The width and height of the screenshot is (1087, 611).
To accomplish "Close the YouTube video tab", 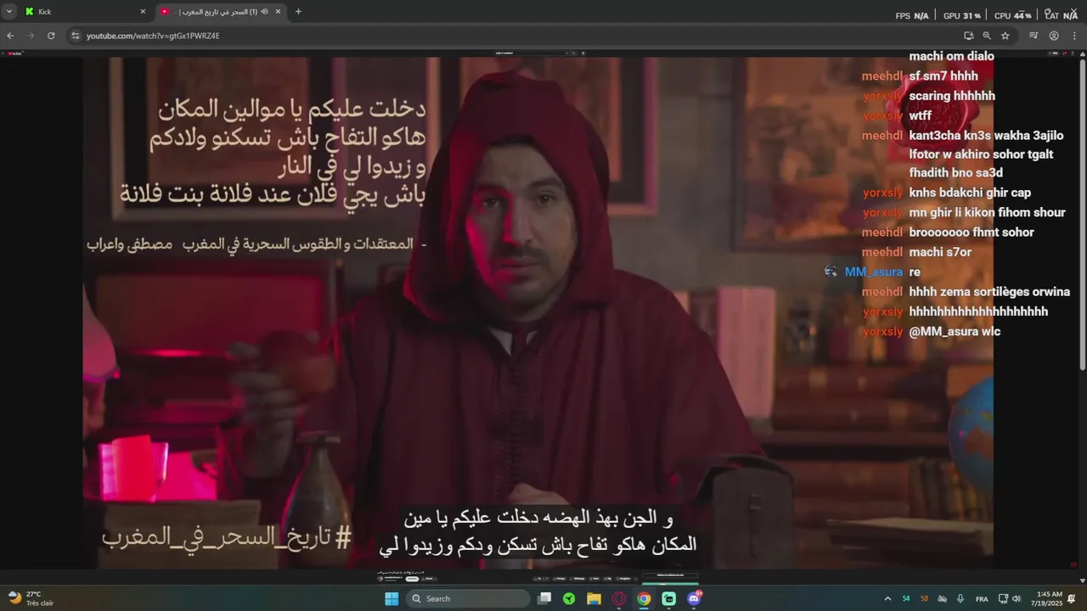I will [x=278, y=12].
